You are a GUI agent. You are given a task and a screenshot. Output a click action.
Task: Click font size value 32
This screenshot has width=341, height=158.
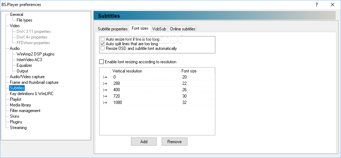click(184, 103)
